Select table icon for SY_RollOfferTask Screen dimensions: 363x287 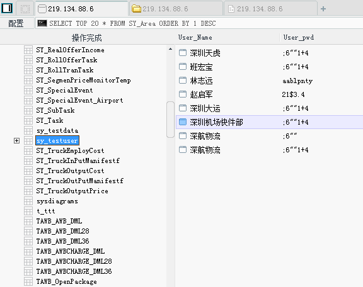point(28,60)
